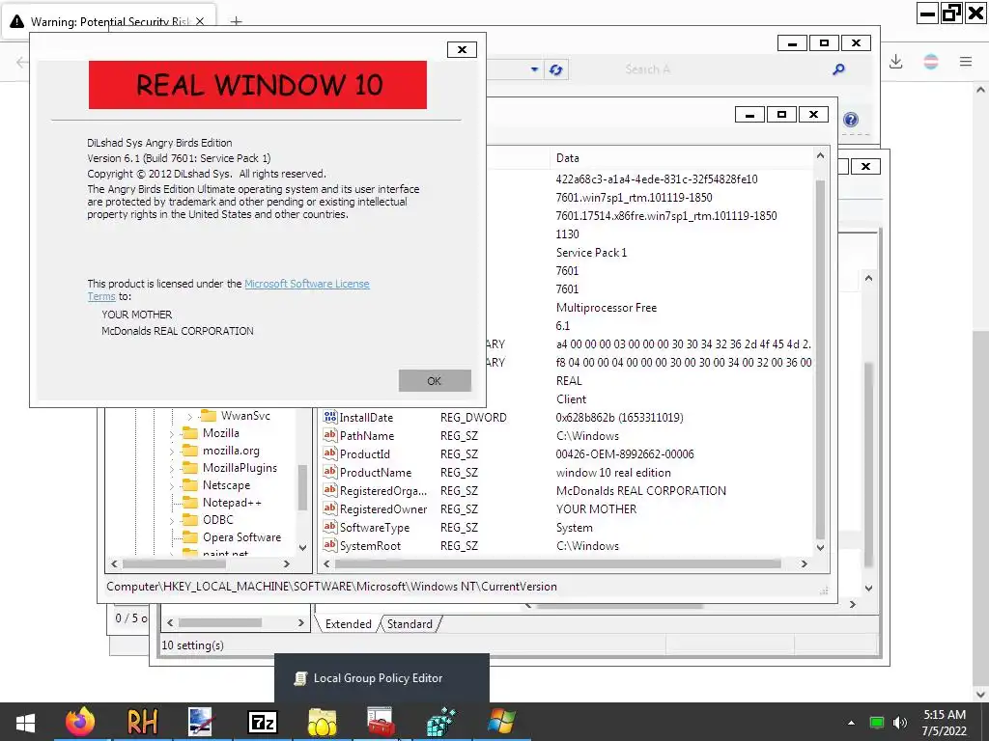Select the Opera Software registry key
This screenshot has width=989, height=741.
click(x=241, y=536)
